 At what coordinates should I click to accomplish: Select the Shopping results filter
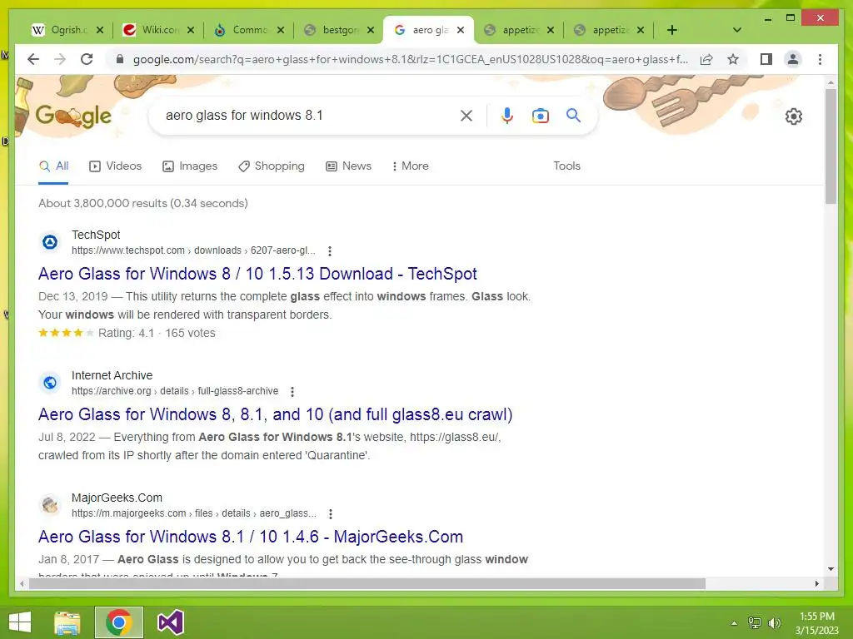pyautogui.click(x=272, y=166)
